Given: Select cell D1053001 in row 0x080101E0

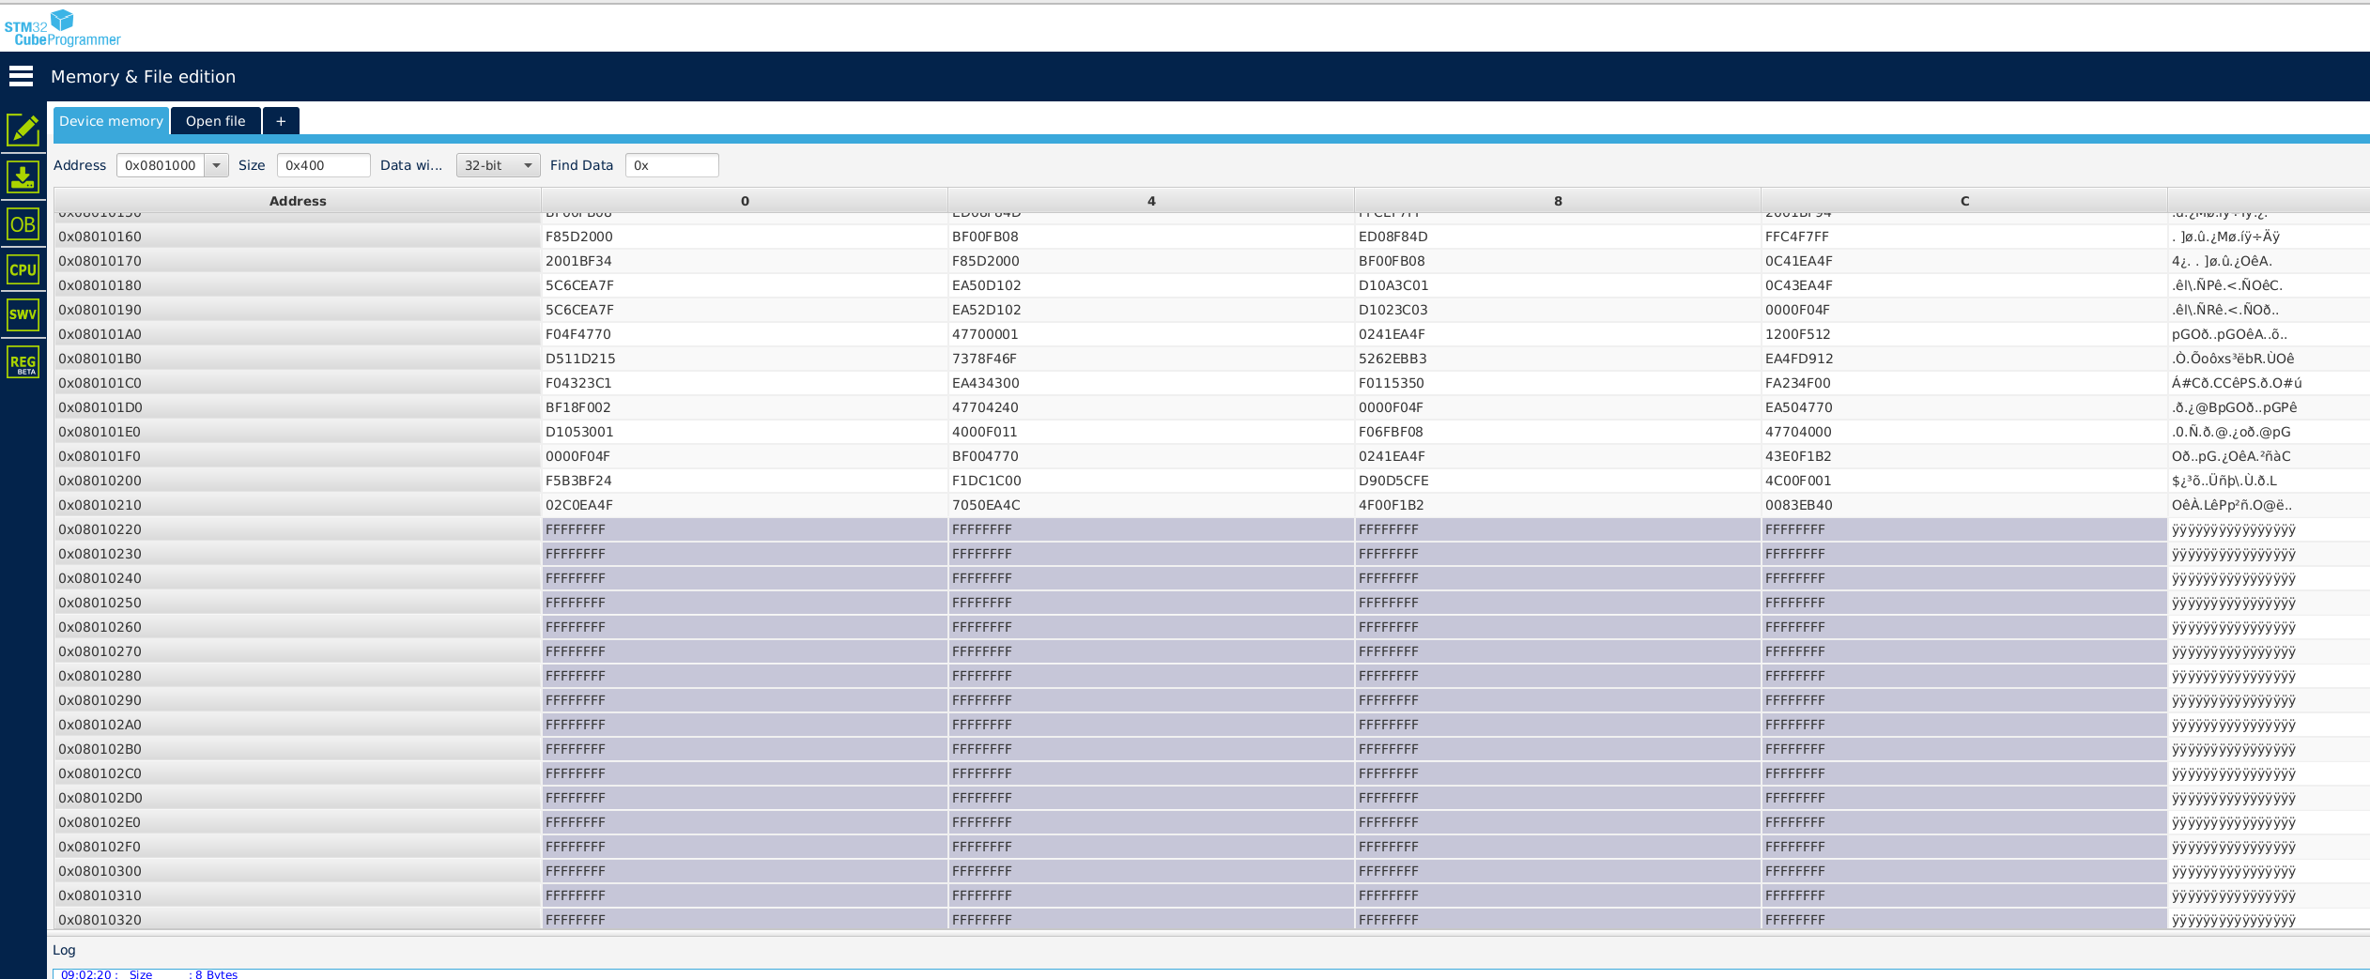Looking at the screenshot, I should pyautogui.click(x=745, y=432).
